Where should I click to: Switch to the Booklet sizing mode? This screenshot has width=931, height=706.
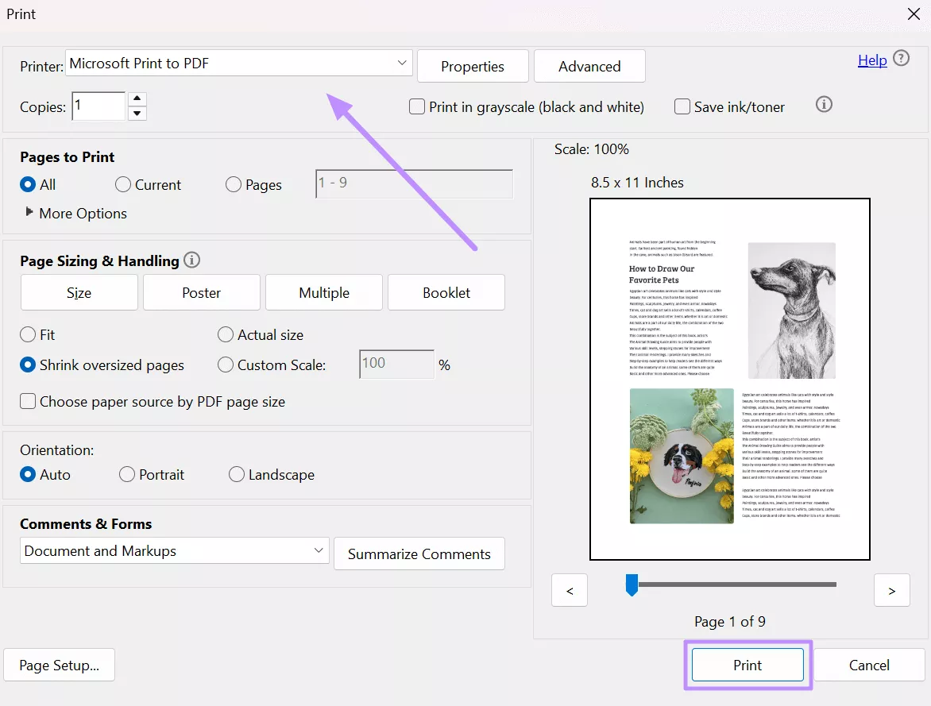point(446,292)
